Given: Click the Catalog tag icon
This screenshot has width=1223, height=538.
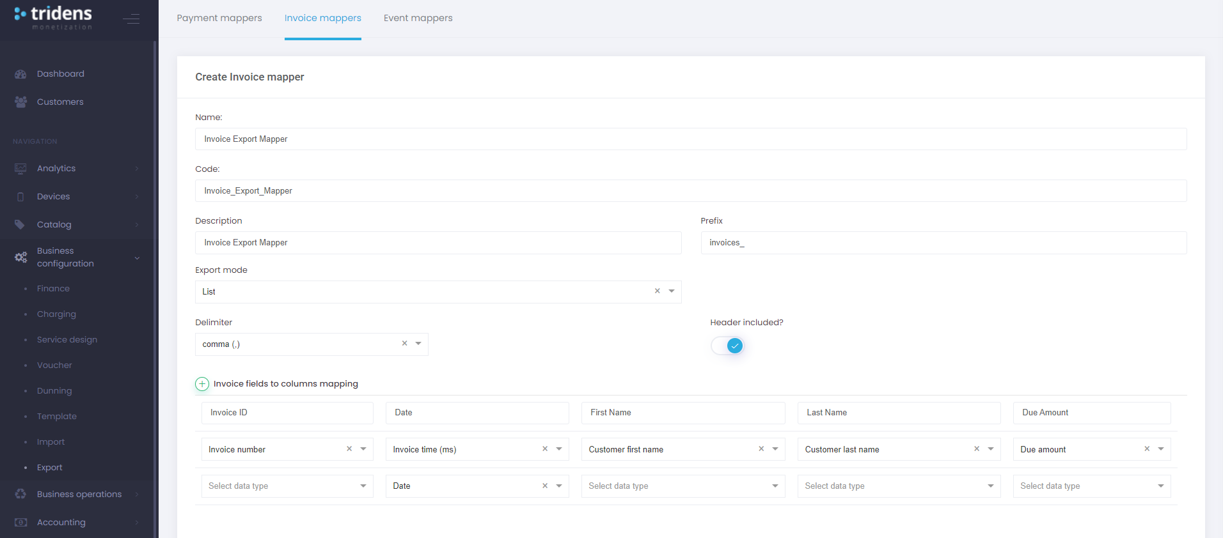Looking at the screenshot, I should coord(20,225).
